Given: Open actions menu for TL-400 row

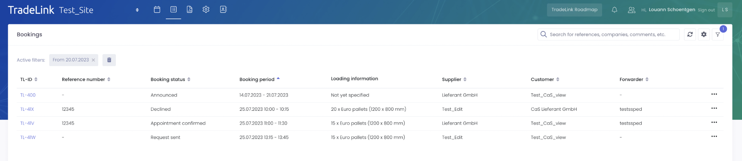Looking at the screenshot, I should coord(714,94).
